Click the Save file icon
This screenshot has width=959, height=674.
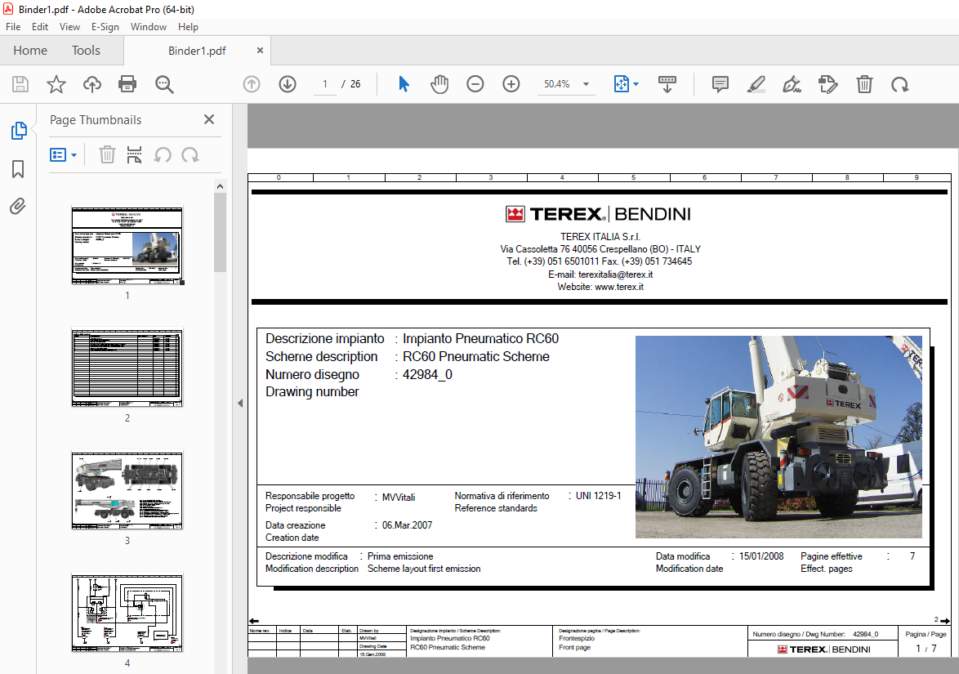(20, 84)
